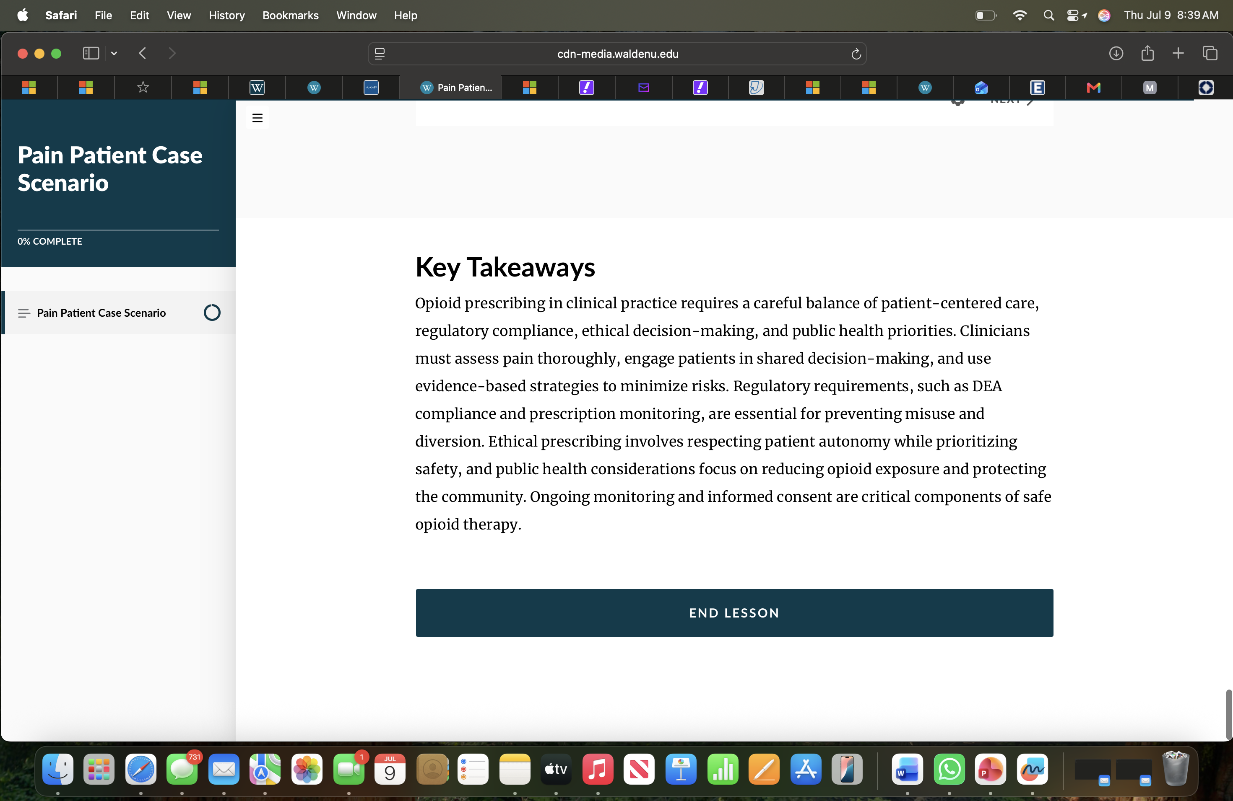Viewport: 1233px width, 801px height.
Task: Click the Share icon in Safari toolbar
Action: click(x=1147, y=53)
